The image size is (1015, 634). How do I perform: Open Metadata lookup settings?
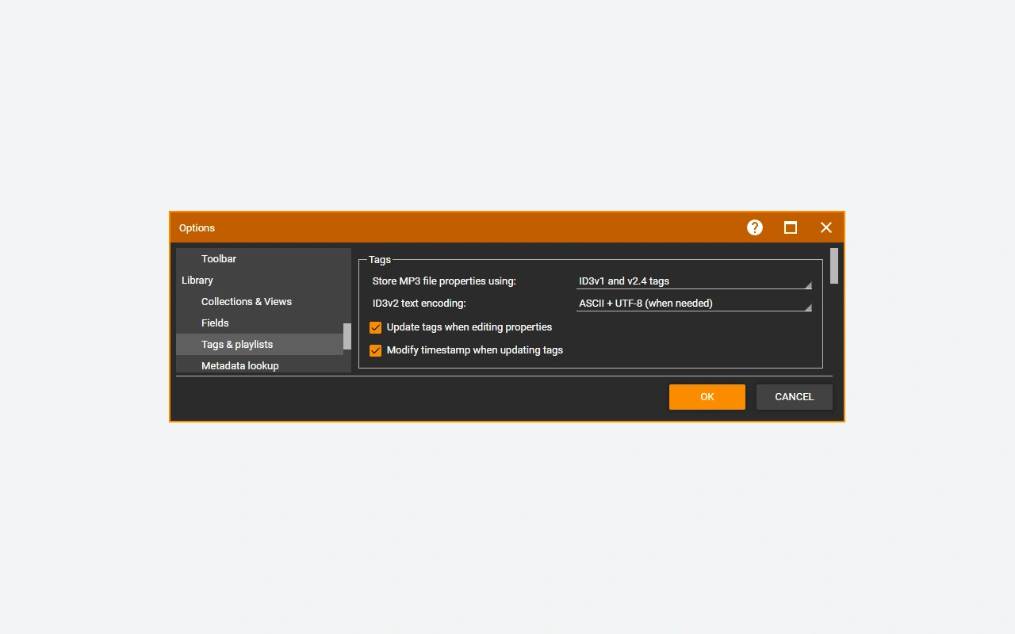point(259,365)
